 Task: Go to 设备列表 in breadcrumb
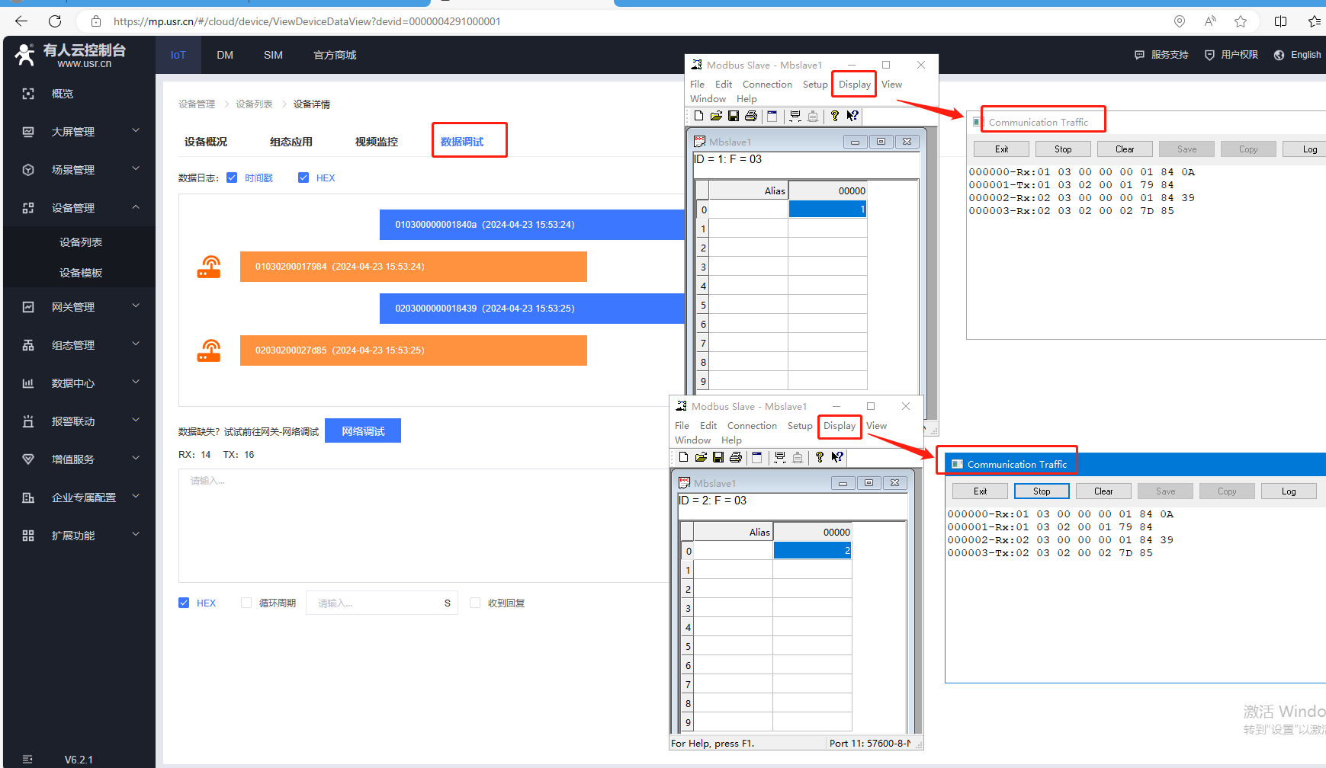point(254,104)
